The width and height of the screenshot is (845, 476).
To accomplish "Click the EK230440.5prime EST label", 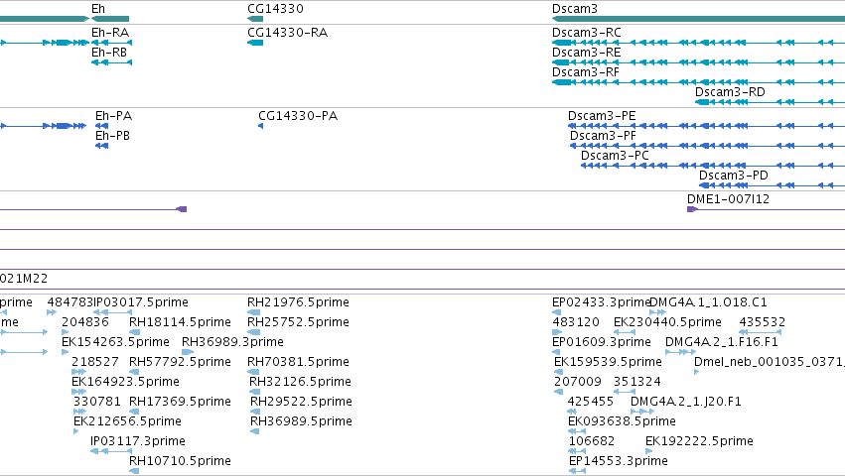I will [x=667, y=322].
